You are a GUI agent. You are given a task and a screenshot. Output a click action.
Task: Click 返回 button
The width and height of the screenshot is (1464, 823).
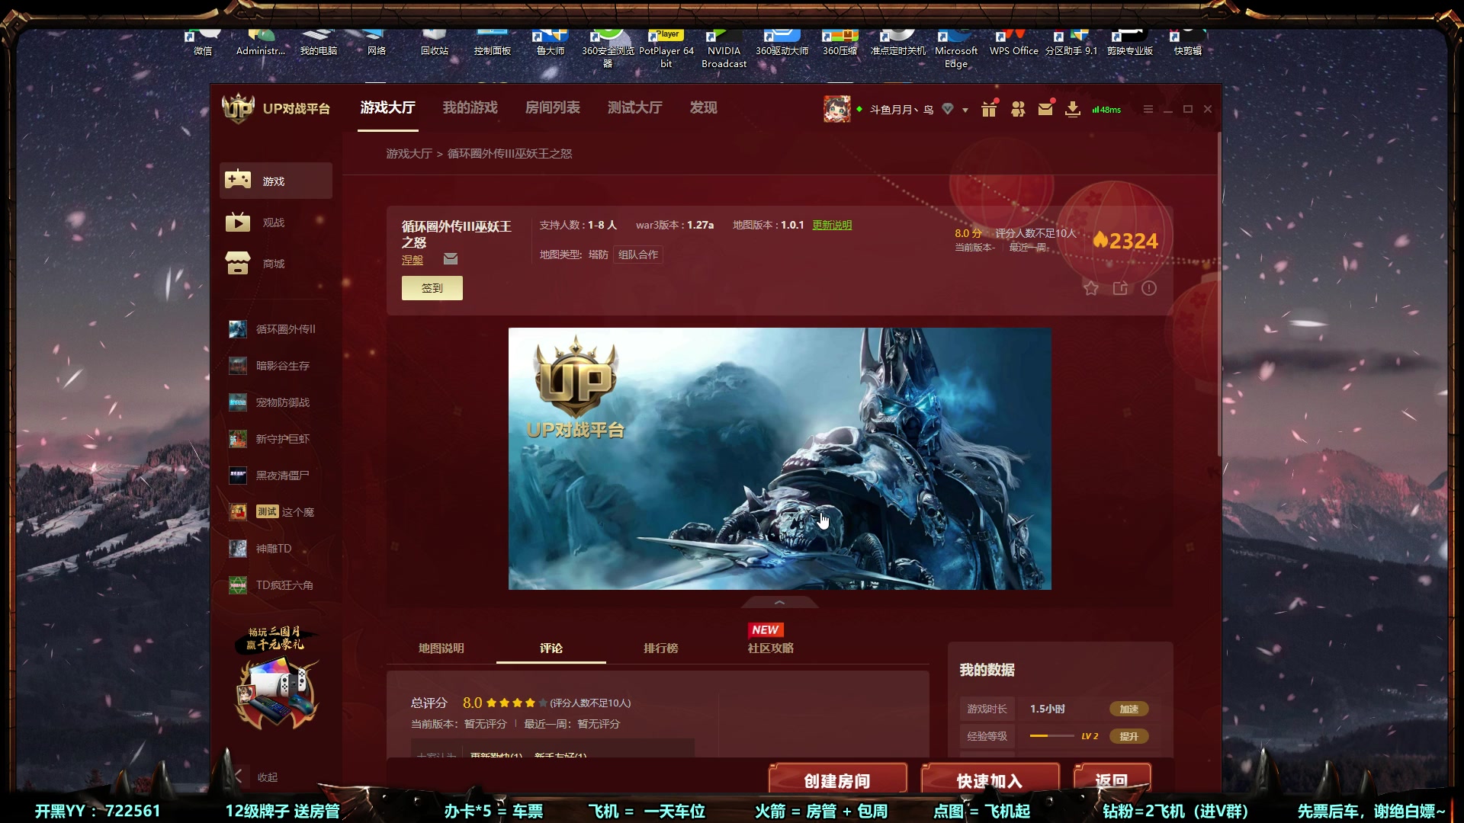(1112, 780)
